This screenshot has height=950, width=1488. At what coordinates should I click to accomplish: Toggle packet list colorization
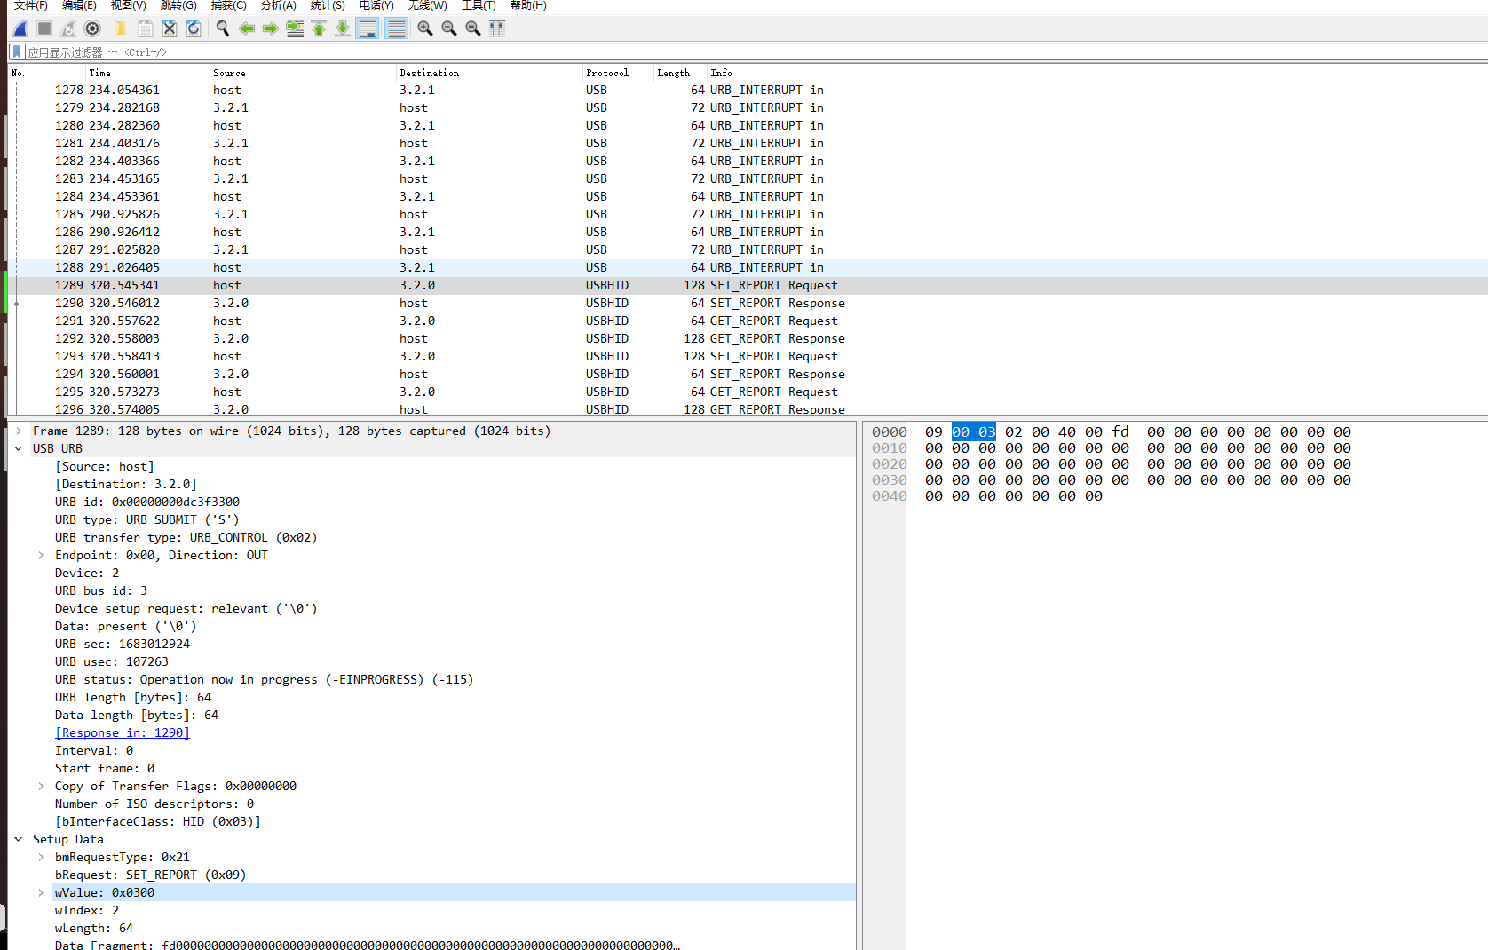click(x=396, y=28)
